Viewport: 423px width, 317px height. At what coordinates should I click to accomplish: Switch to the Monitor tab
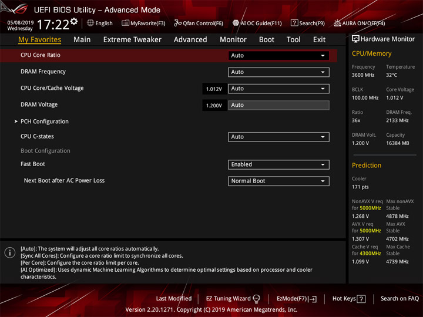pyautogui.click(x=233, y=40)
